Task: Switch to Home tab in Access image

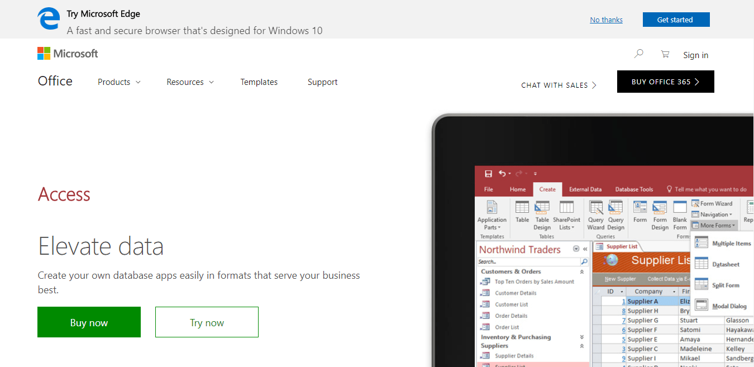Action: (518, 189)
